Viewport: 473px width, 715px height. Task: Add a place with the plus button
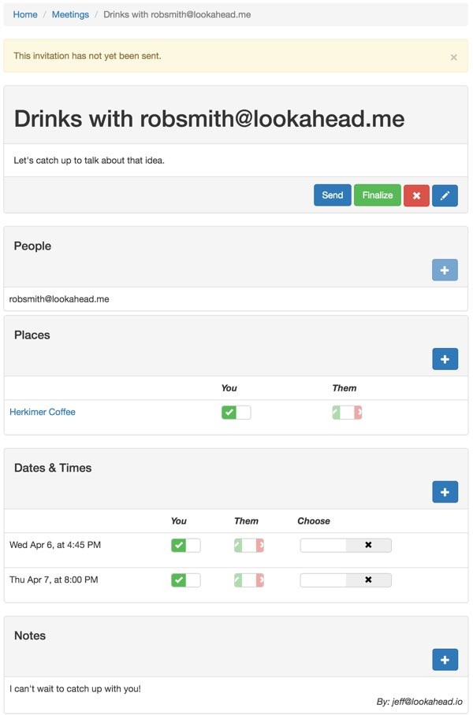[x=445, y=359]
